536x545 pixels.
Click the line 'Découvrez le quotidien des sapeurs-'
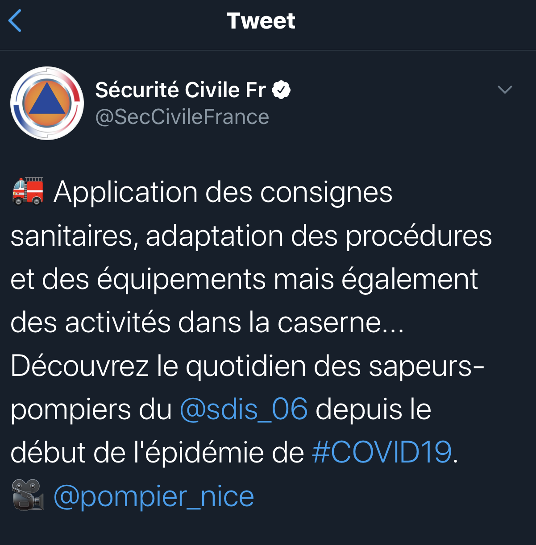[247, 366]
